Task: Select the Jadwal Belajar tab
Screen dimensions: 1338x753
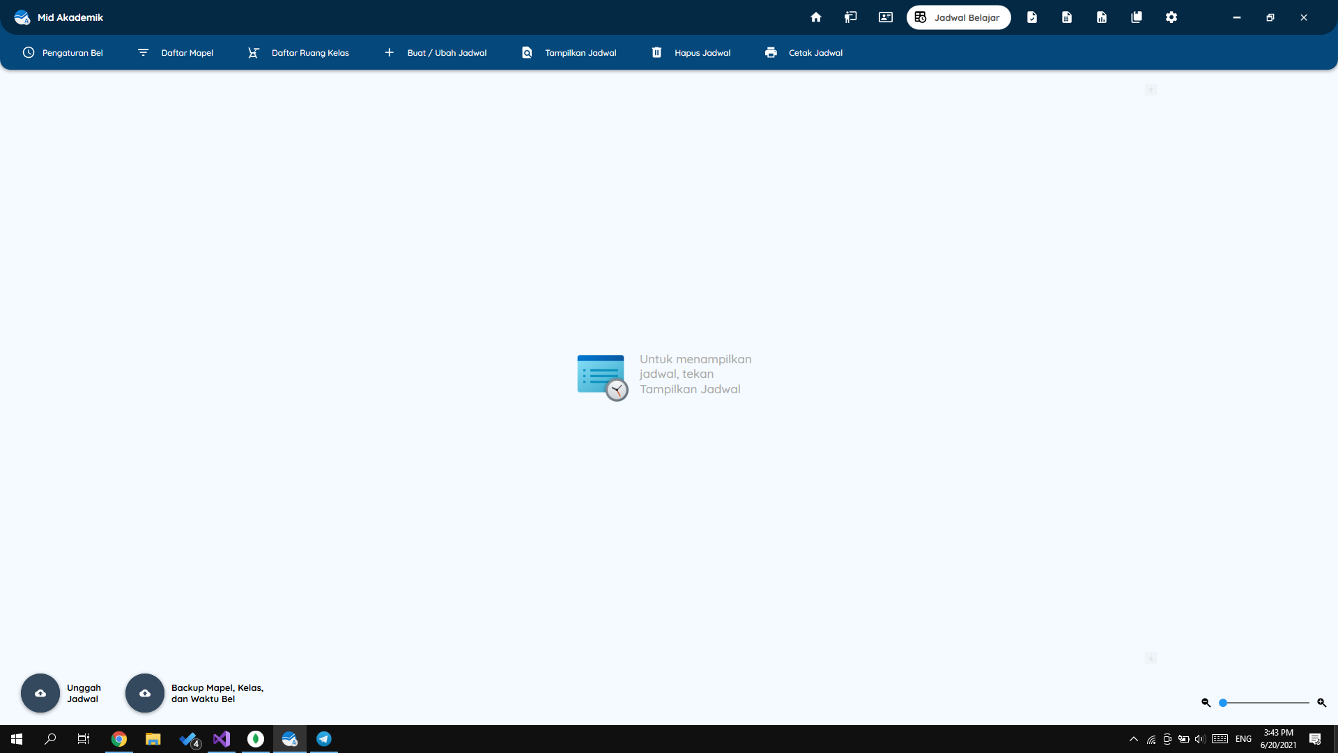Action: (x=958, y=17)
